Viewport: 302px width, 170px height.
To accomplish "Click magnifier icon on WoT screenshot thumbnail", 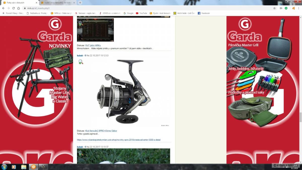I will point(80,23).
